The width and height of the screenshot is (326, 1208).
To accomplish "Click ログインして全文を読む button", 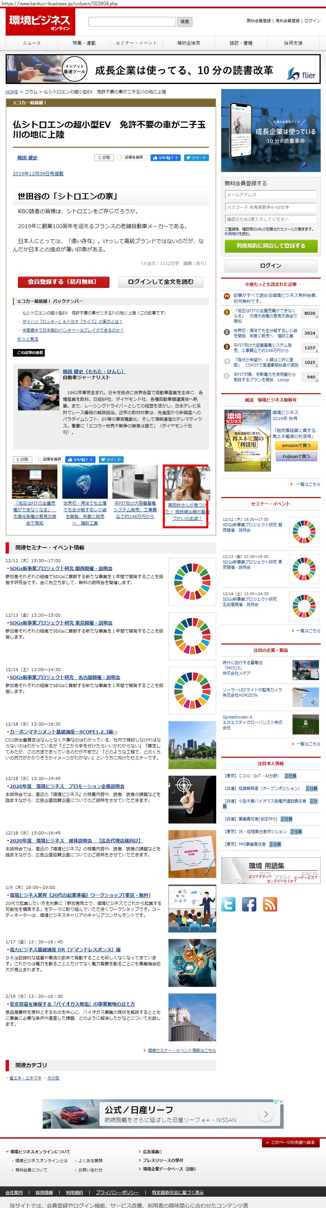I will 160,282.
